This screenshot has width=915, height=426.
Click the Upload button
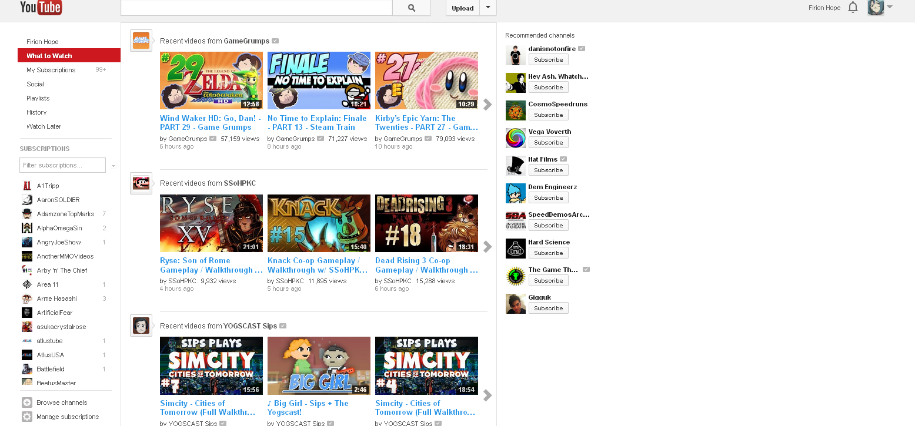463,8
